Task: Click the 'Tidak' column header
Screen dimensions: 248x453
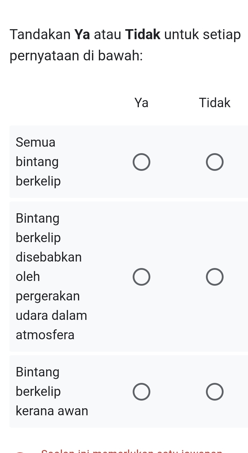Action: point(214,103)
